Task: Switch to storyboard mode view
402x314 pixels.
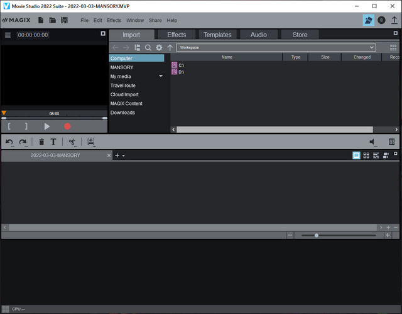Action: (356, 155)
